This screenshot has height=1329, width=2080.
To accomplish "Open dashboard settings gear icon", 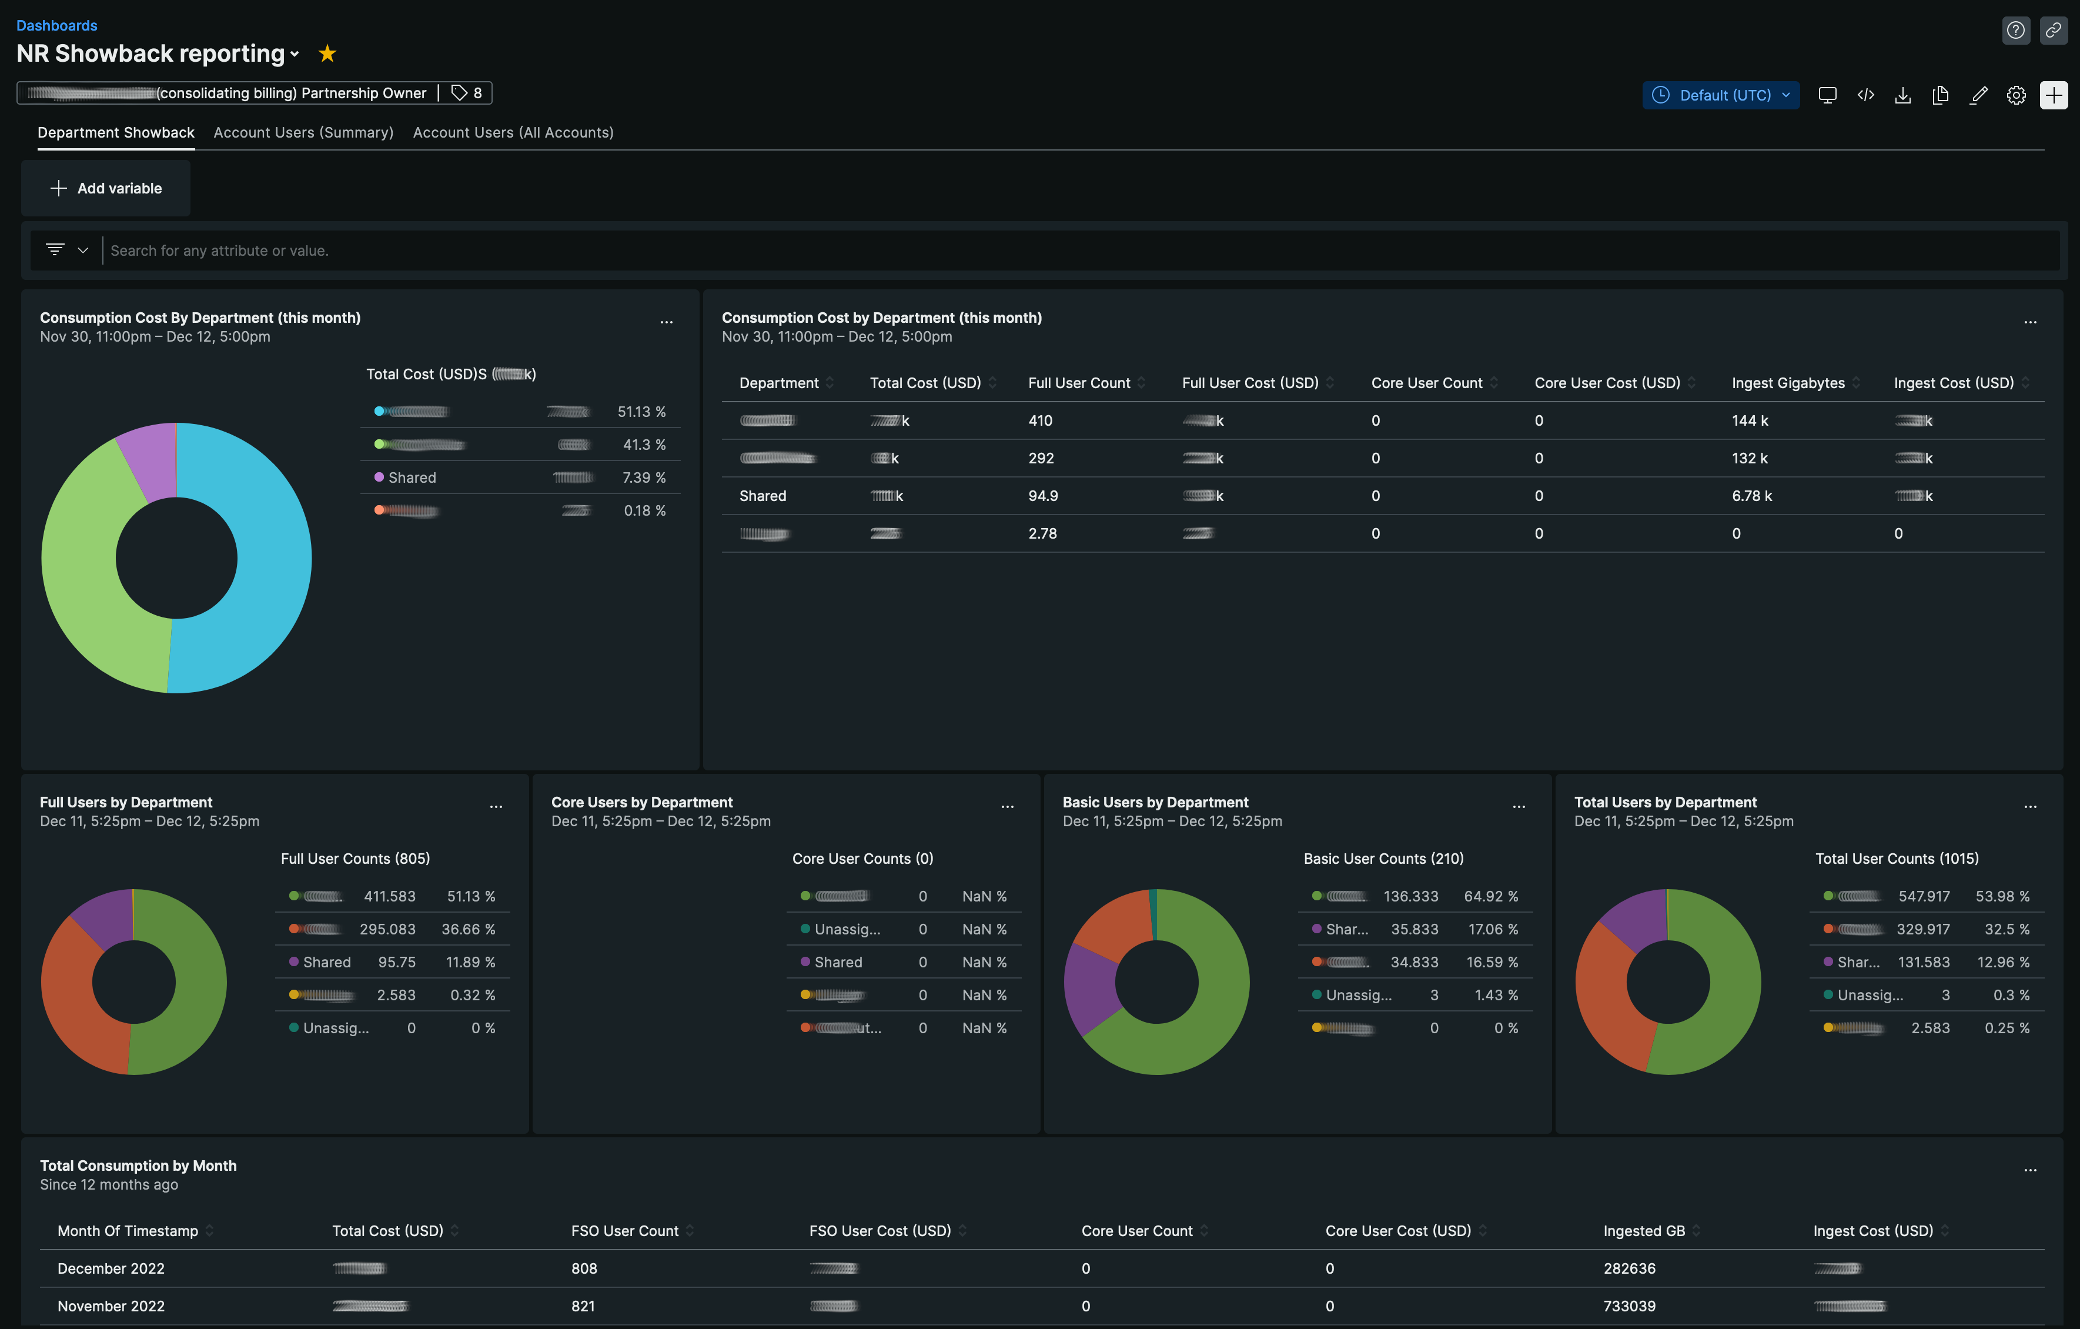I will (x=2015, y=95).
